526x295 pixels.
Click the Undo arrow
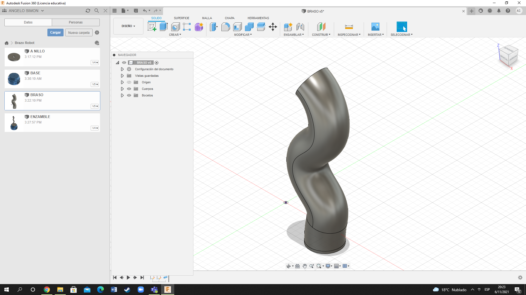[145, 11]
